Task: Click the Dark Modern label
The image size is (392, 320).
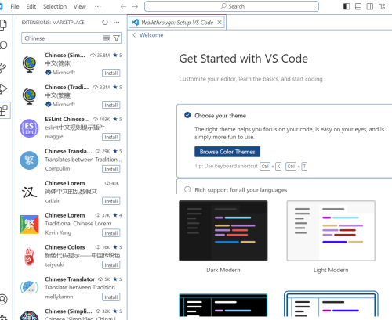Action: 223,270
